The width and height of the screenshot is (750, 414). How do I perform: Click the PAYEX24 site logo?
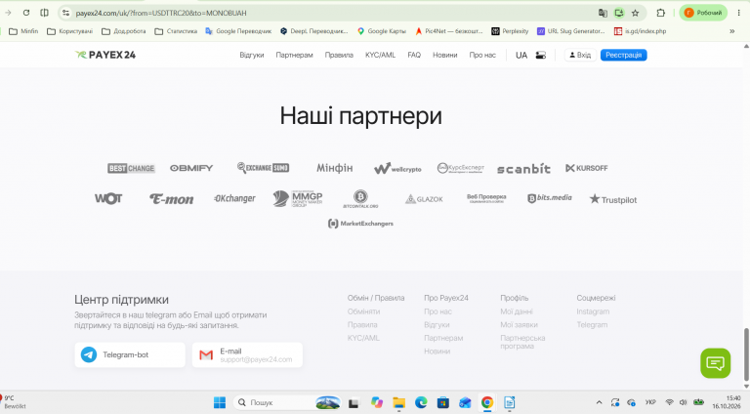click(105, 55)
